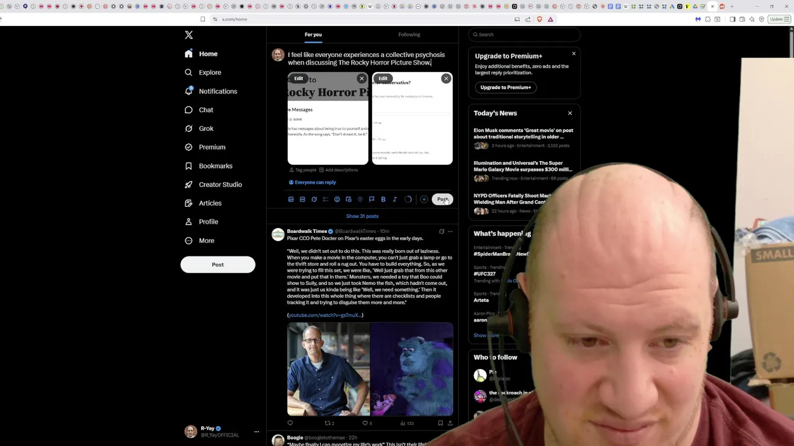
Task: Switch to the For you tab
Action: pyautogui.click(x=313, y=35)
